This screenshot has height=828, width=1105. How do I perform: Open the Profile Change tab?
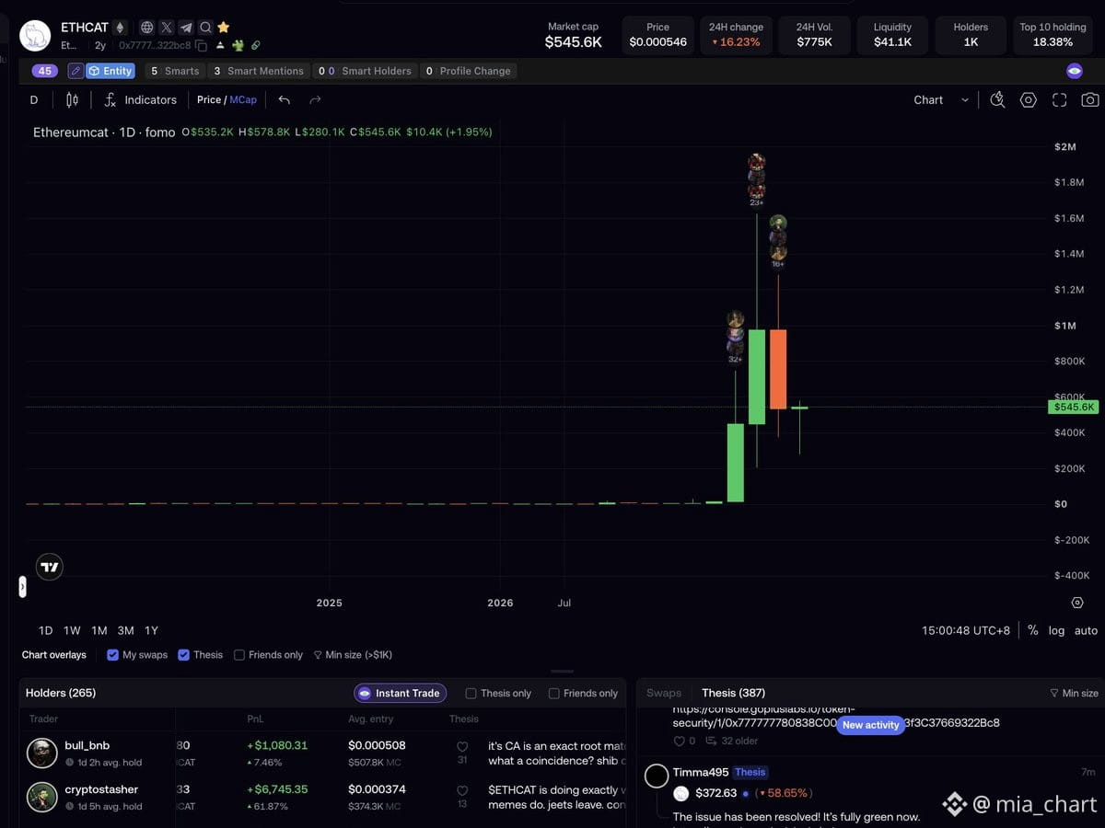coord(468,71)
